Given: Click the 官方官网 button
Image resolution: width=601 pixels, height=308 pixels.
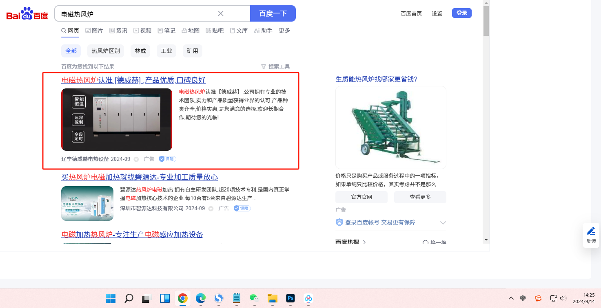Looking at the screenshot, I should (361, 197).
